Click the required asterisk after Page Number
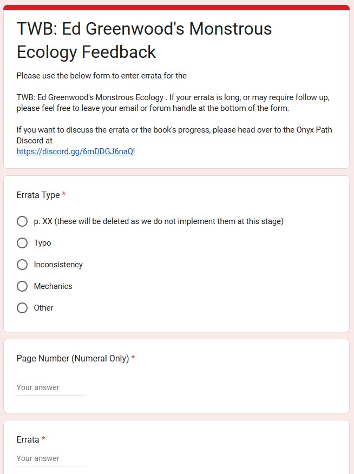 coord(133,358)
